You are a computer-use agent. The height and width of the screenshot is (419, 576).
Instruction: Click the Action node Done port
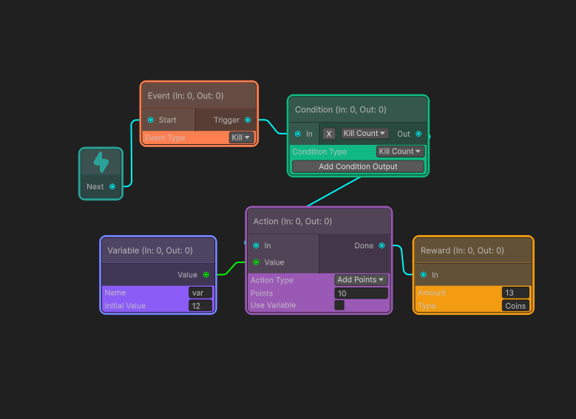pyautogui.click(x=382, y=245)
